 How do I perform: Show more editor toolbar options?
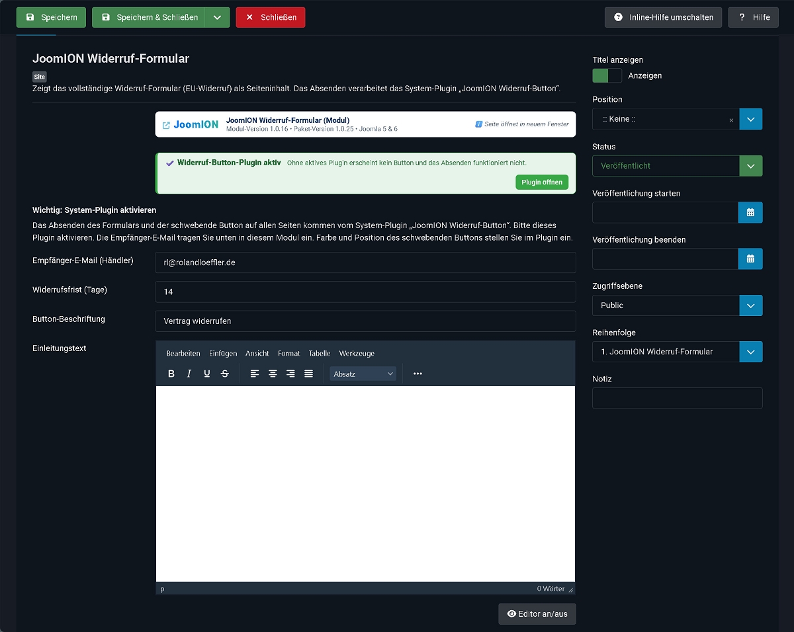[418, 374]
